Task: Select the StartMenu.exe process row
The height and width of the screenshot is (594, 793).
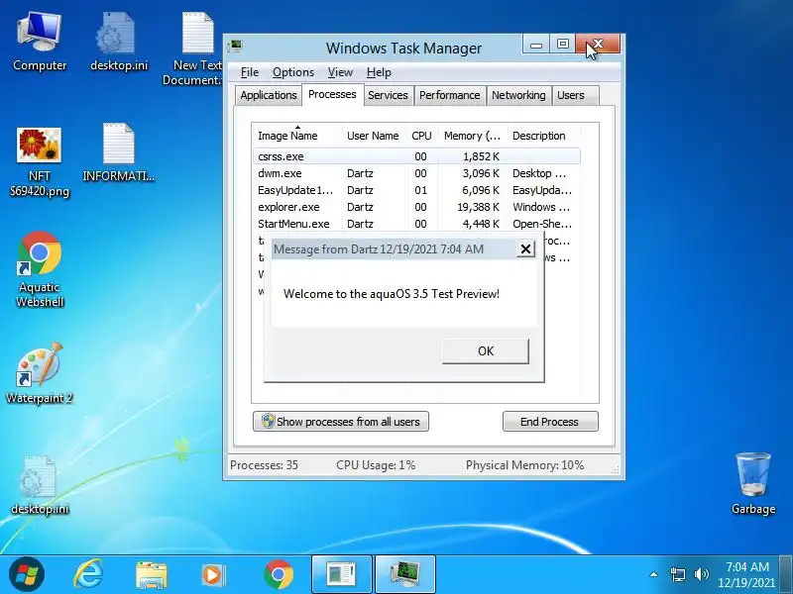Action: 416,224
